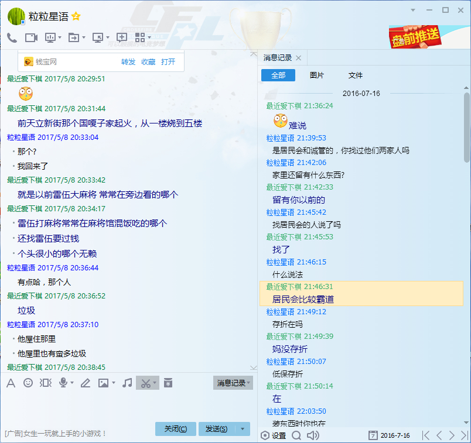The height and width of the screenshot is (443, 471).
Task: Close the 消息记录 panel tab
Action: 298,58
